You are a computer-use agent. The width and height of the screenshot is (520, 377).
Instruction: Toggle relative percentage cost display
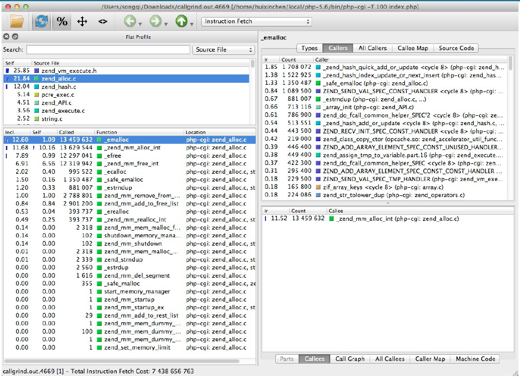[x=62, y=22]
